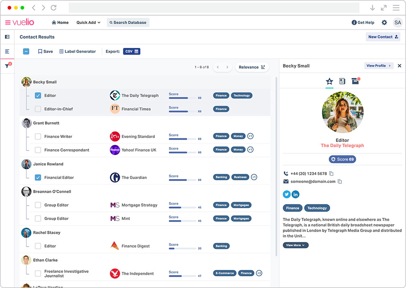Image resolution: width=406 pixels, height=288 pixels.
Task: Check the Mint Group Editor checkbox
Action: tap(38, 218)
